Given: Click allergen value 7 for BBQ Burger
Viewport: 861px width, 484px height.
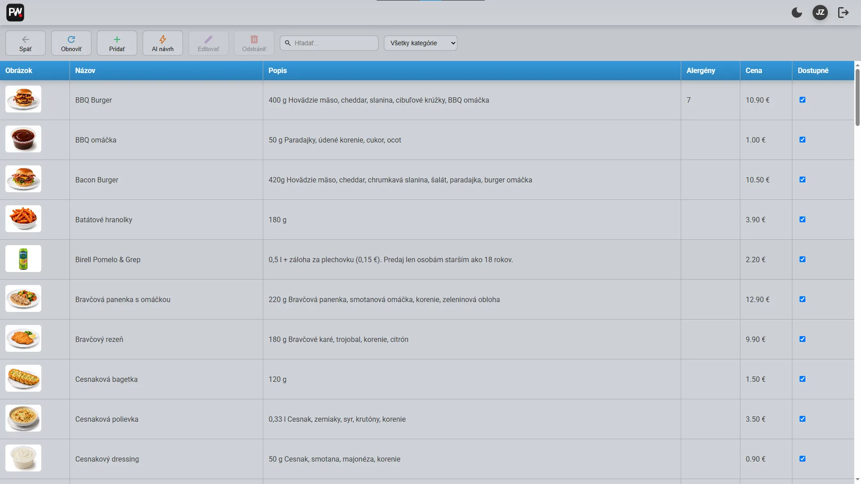Looking at the screenshot, I should tap(689, 100).
